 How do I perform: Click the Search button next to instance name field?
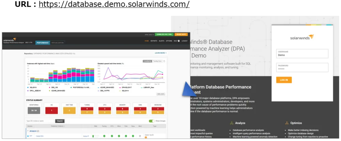pyautogui.click(x=60, y=121)
